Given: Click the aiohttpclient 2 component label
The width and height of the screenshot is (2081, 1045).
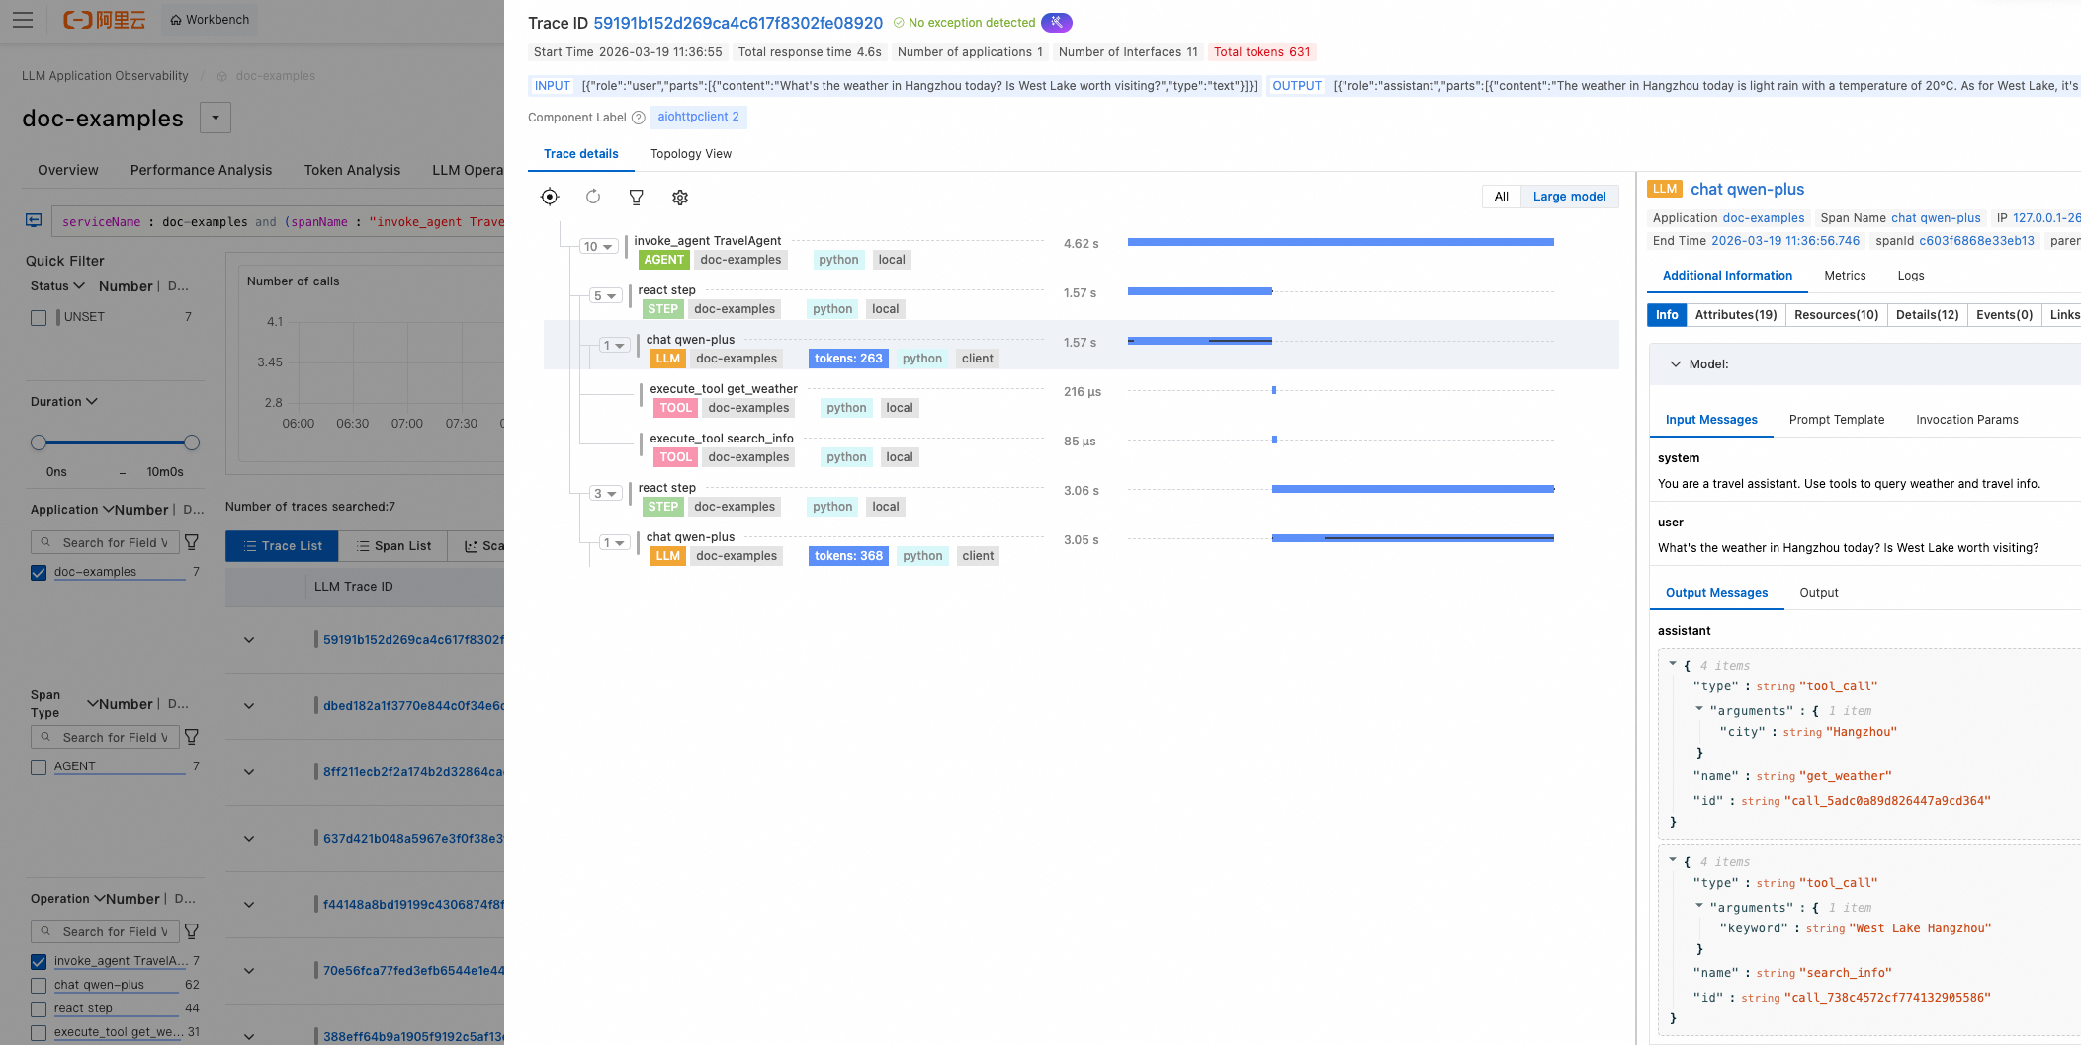Looking at the screenshot, I should coord(699,117).
